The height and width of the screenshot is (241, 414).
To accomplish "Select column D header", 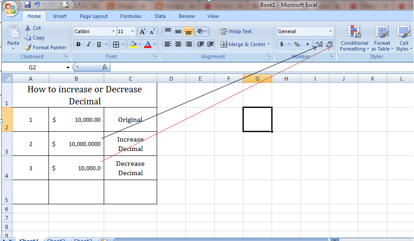I will click(171, 78).
